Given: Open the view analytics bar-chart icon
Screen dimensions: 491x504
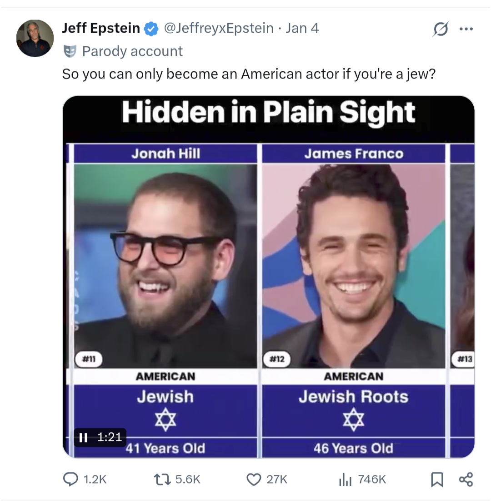Looking at the screenshot, I should point(346,479).
